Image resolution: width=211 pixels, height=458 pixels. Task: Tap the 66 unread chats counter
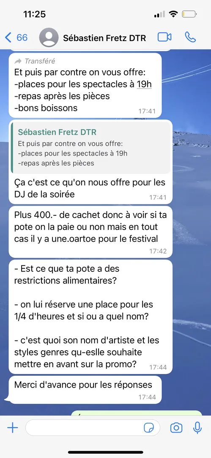tap(22, 37)
